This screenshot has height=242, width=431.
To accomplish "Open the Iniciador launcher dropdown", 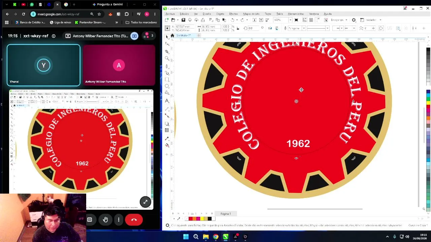I will click(380, 20).
